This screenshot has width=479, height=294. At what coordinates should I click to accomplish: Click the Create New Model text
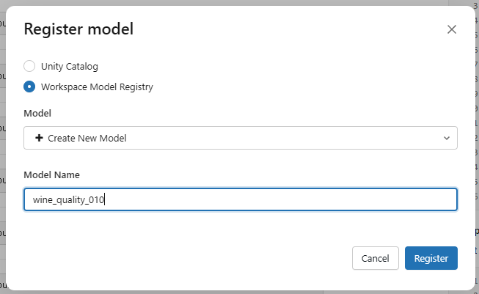coord(87,138)
